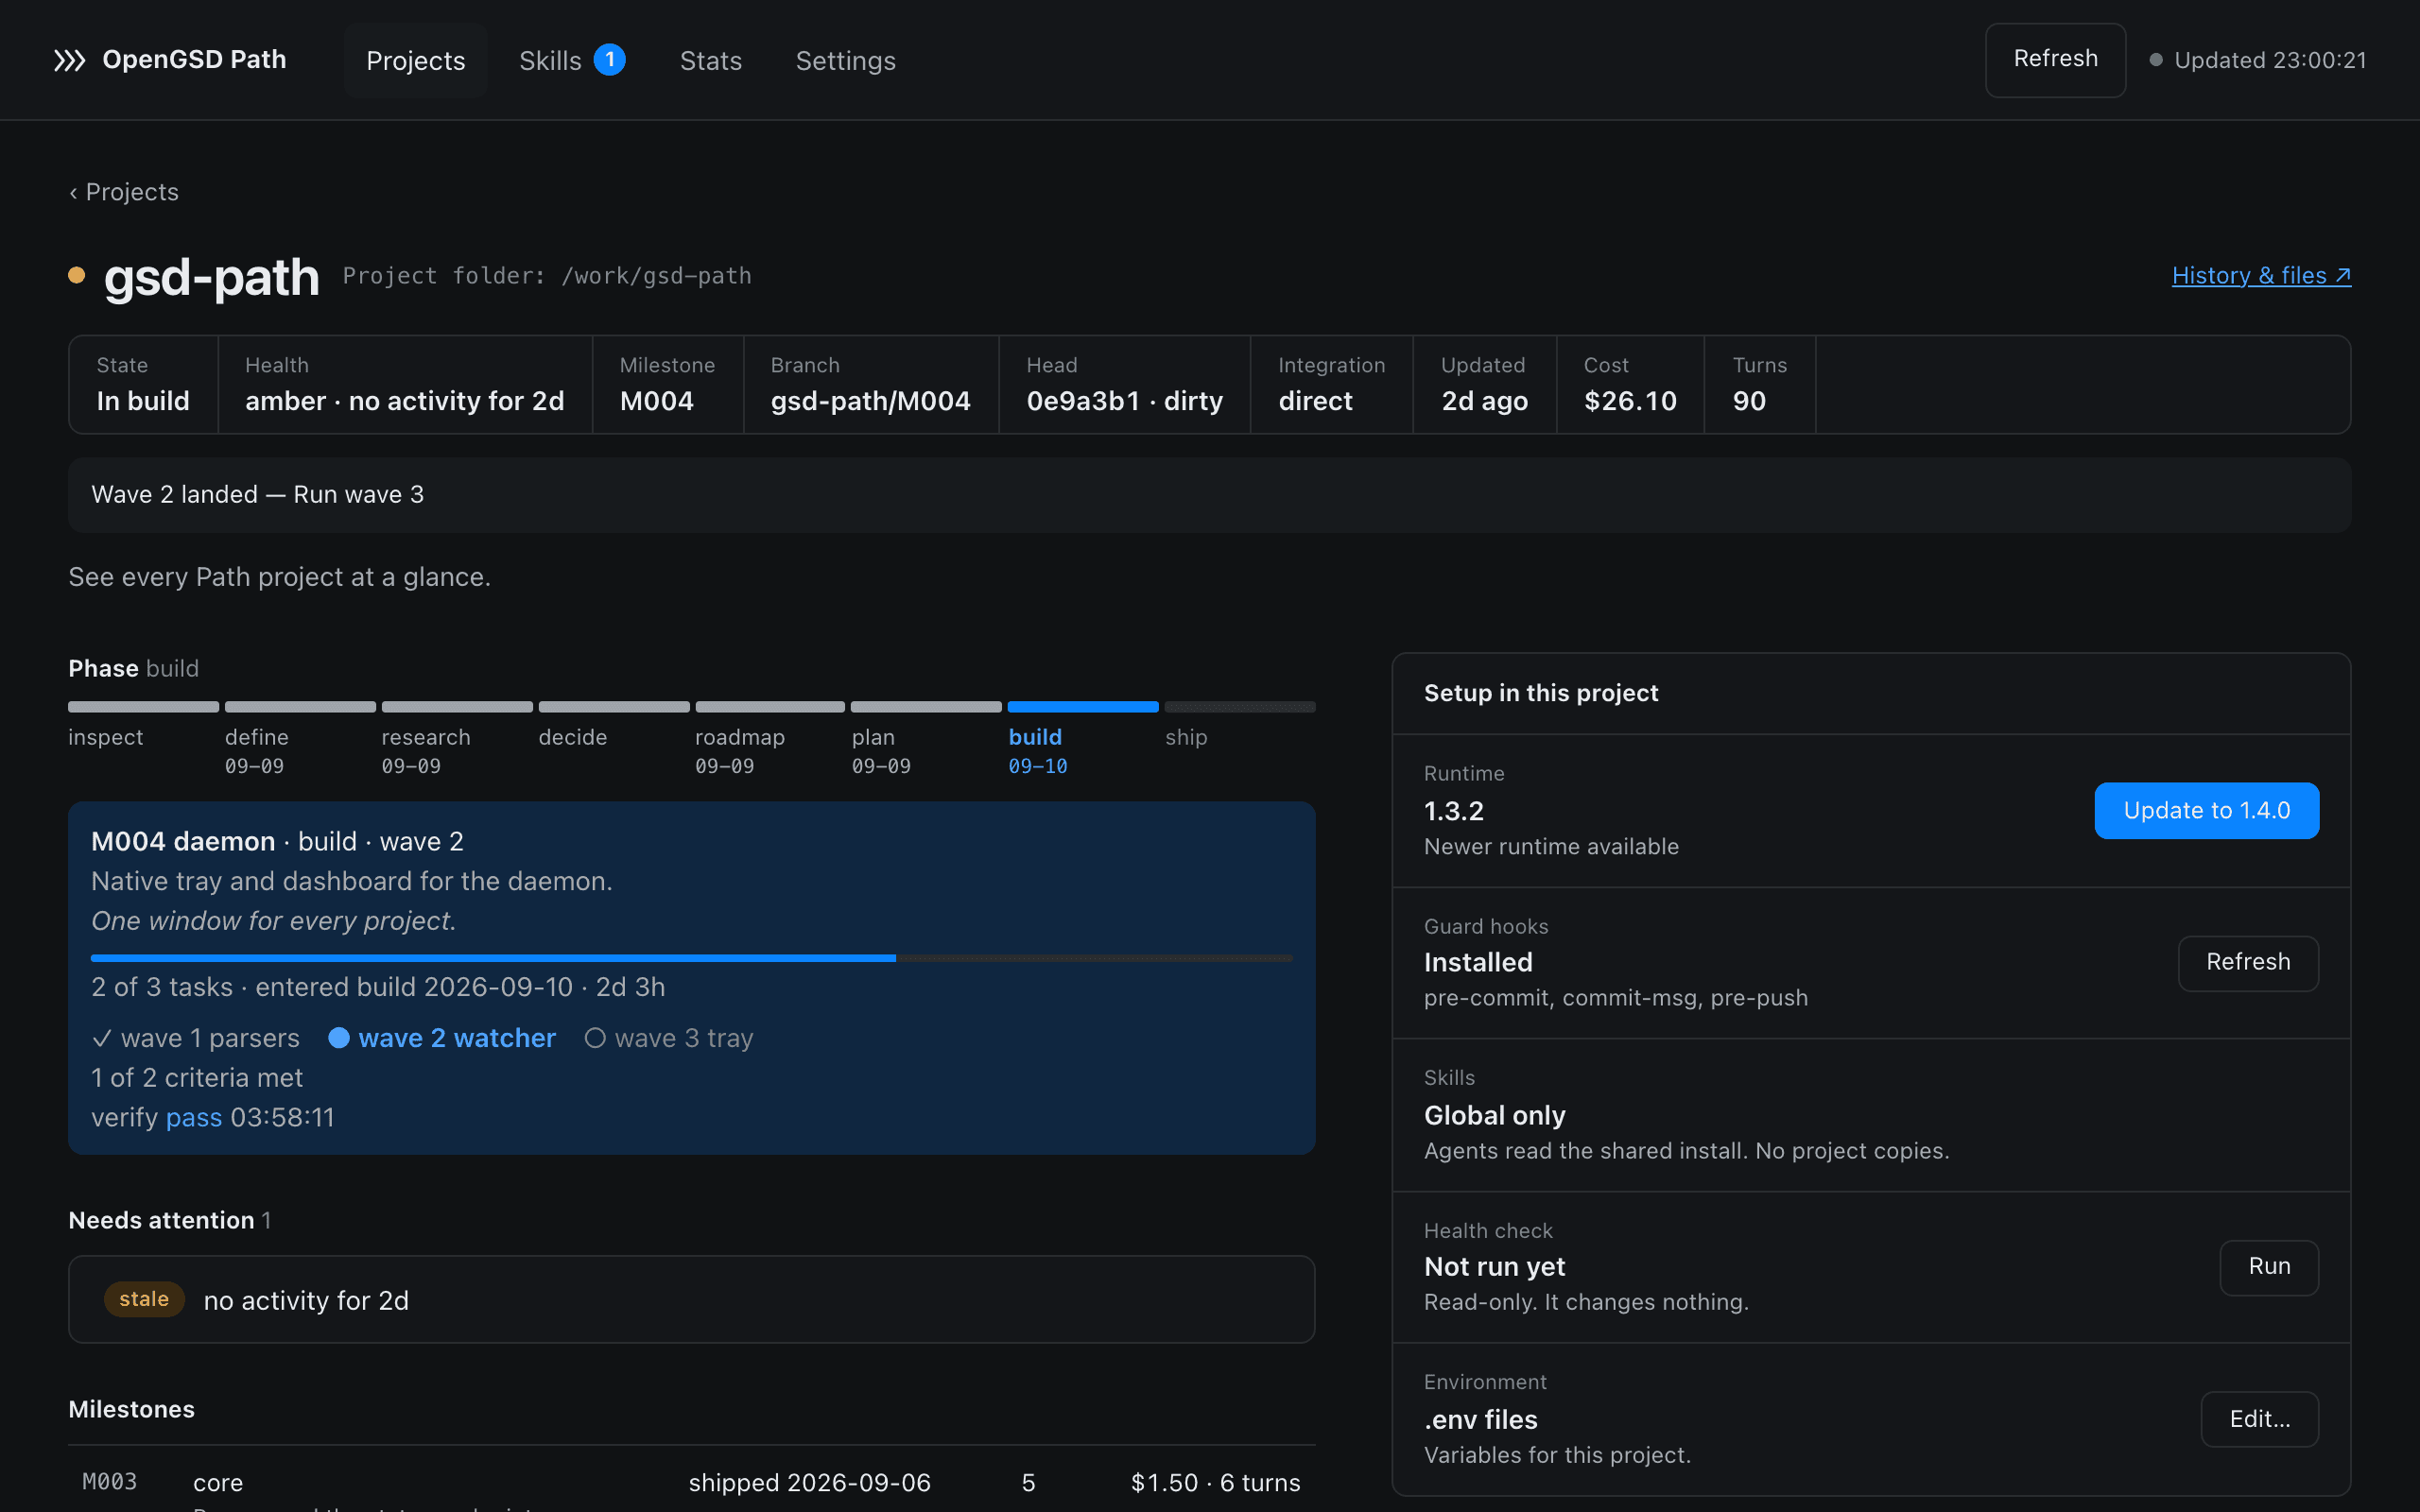The height and width of the screenshot is (1512, 2420).
Task: Click the M004 daemon task progress bar
Action: coord(692,958)
